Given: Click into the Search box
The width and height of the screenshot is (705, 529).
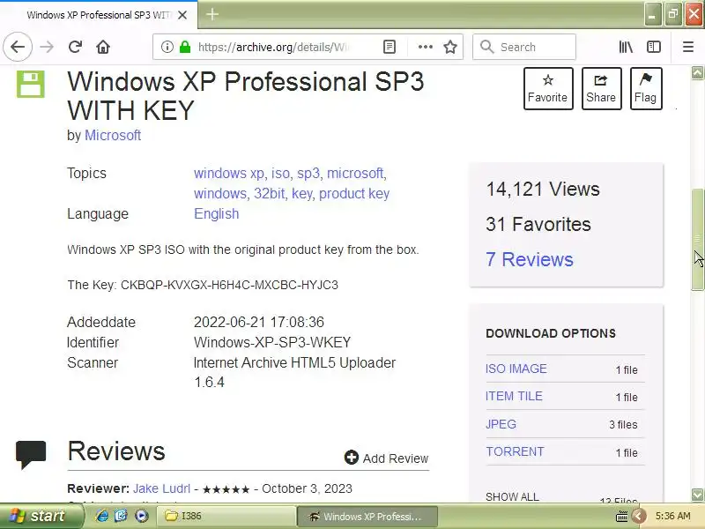Looking at the screenshot, I should click(524, 47).
